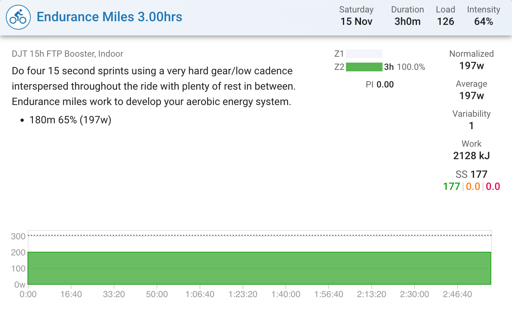Click the green power block in chart
Screen dimensions: 512x311
pyautogui.click(x=259, y=268)
